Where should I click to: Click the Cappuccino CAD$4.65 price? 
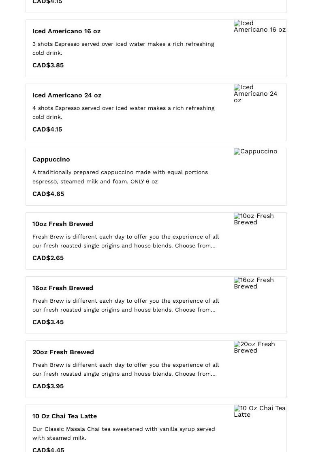(48, 194)
